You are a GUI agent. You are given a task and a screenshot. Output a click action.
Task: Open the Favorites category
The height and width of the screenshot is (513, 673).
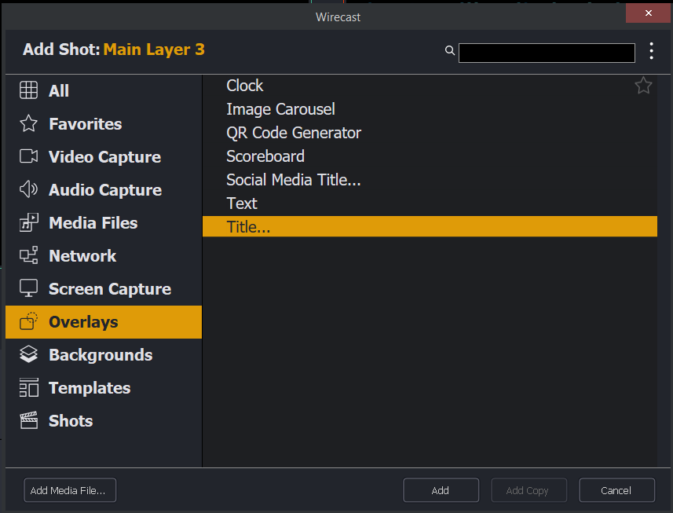[x=86, y=123]
